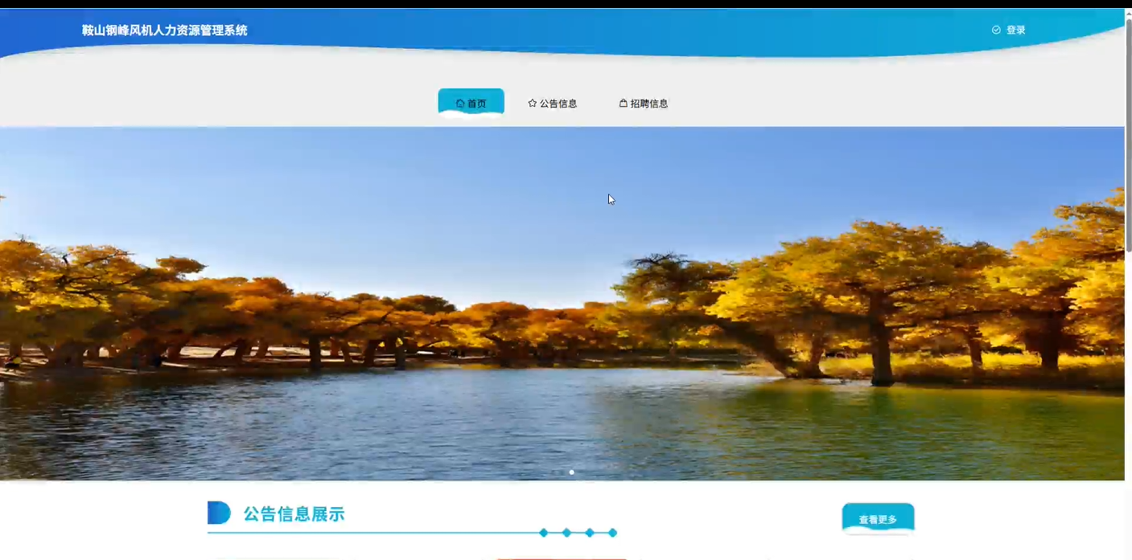Click the autumn trees banner image
This screenshot has width=1132, height=560.
click(x=562, y=304)
